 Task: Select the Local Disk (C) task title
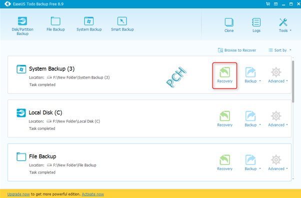[45, 112]
